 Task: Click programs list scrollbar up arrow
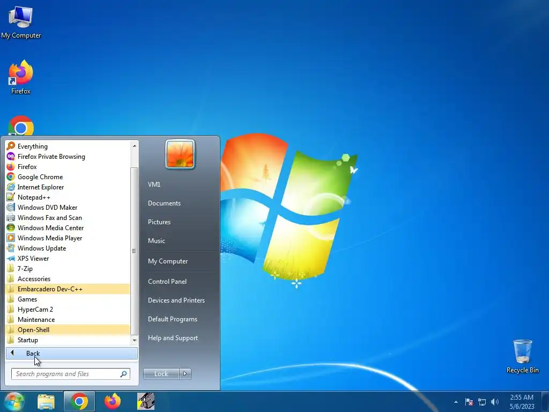pos(135,145)
